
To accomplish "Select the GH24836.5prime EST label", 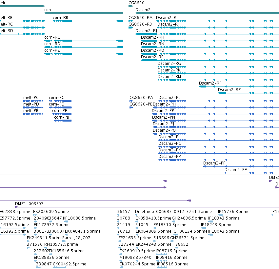I will (189, 218).
